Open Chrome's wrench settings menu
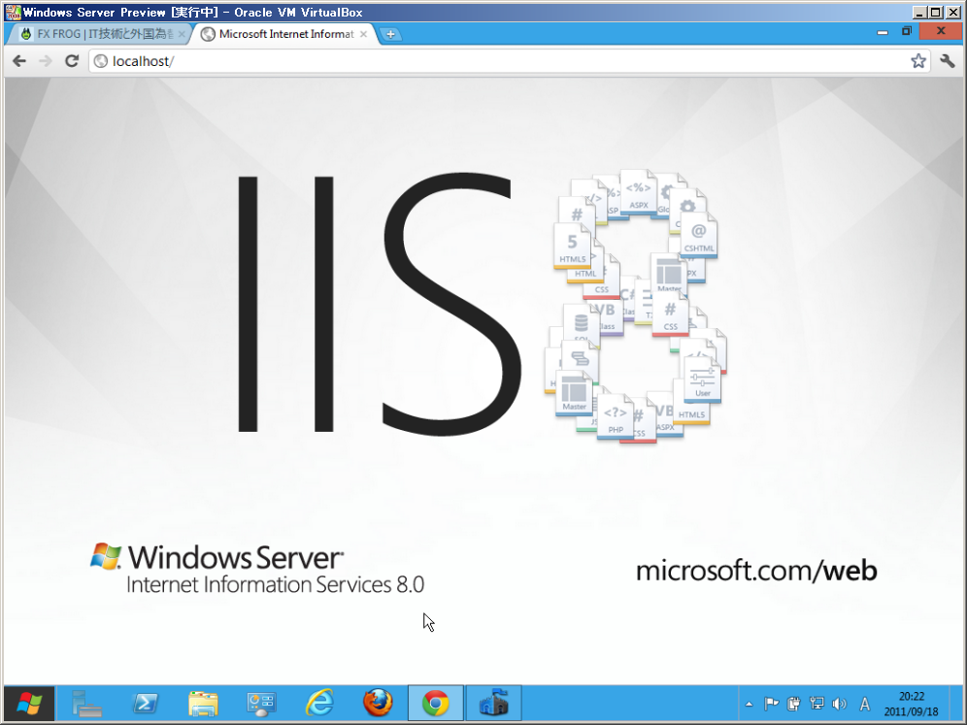Screen dimensions: 967x725 (948, 61)
